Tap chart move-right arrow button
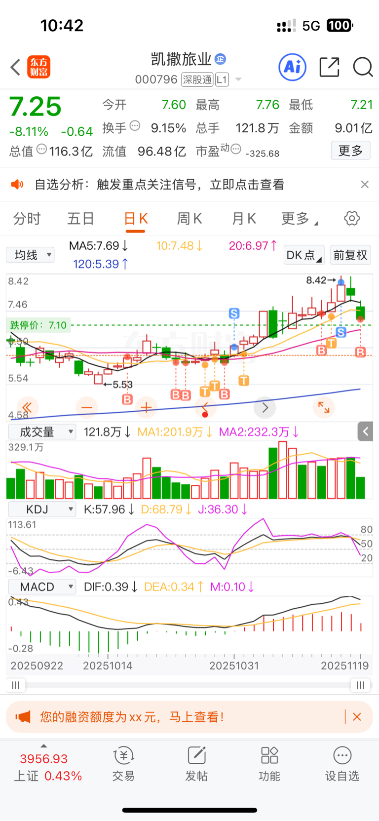The height and width of the screenshot is (821, 379). coord(265,407)
